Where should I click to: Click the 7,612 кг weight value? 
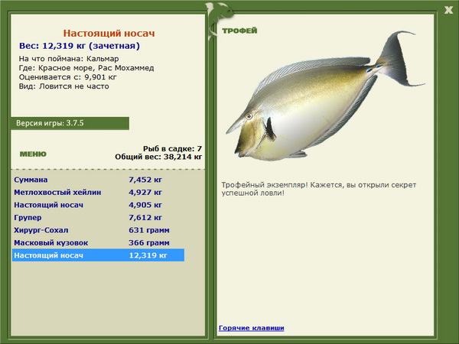145,217
